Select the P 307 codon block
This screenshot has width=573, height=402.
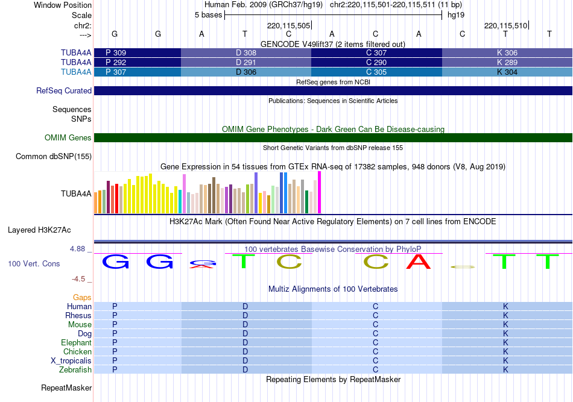coord(138,72)
